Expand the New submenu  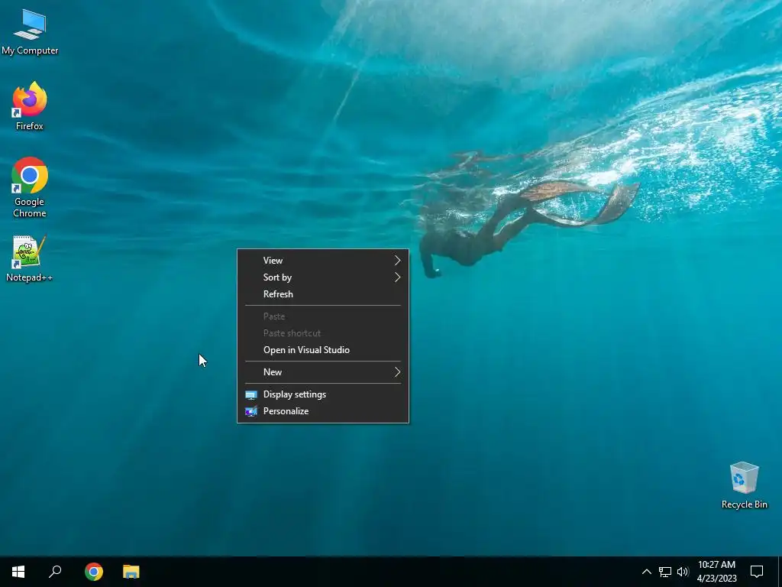point(323,372)
